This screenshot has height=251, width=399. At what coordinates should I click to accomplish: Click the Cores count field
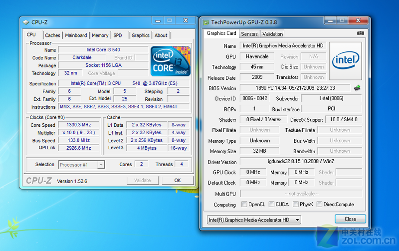[141, 164]
